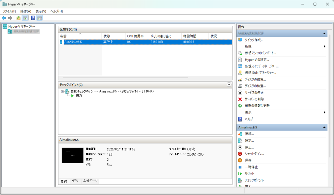Switch to the ネットワーク tab
This screenshot has width=334, height=195.
[x=90, y=181]
